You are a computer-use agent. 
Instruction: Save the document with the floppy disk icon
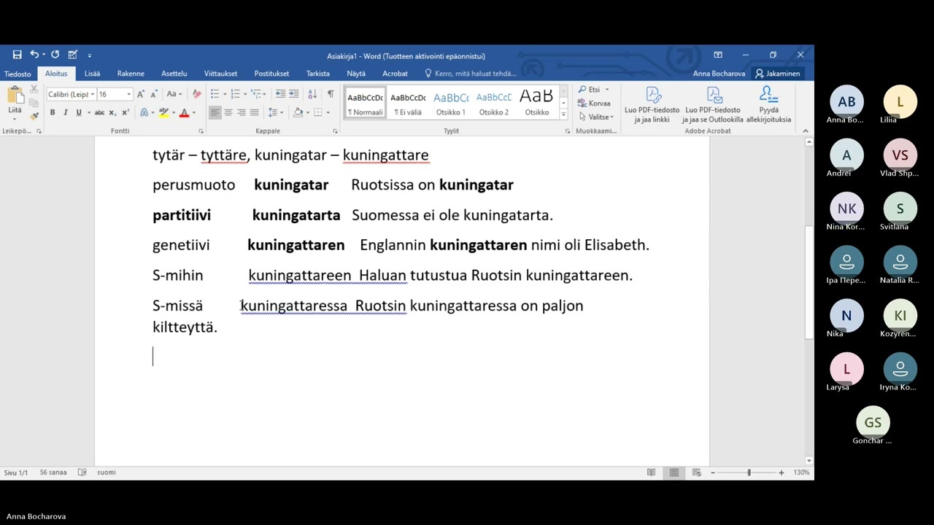[17, 55]
